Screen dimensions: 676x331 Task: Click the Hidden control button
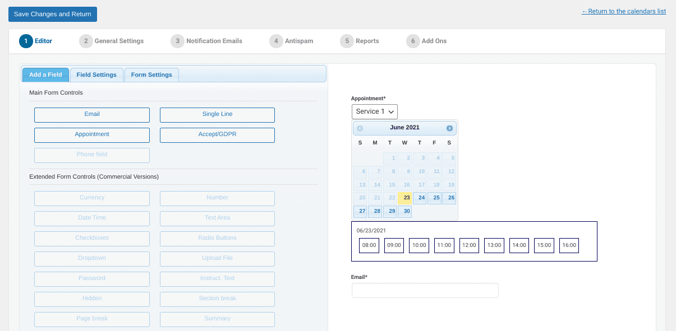click(x=92, y=299)
